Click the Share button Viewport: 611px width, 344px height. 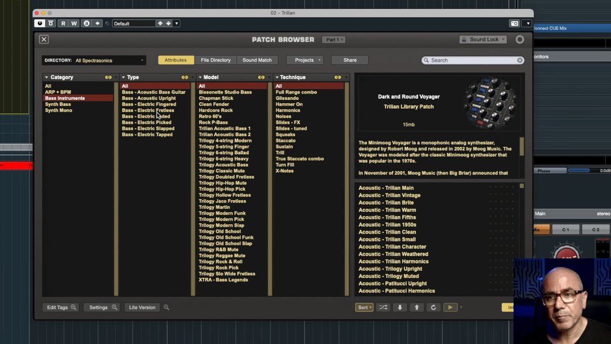[x=349, y=60]
